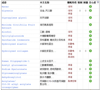
Task: Open the Dipropylene glycol link
Action: pyautogui.click(x=14, y=18)
